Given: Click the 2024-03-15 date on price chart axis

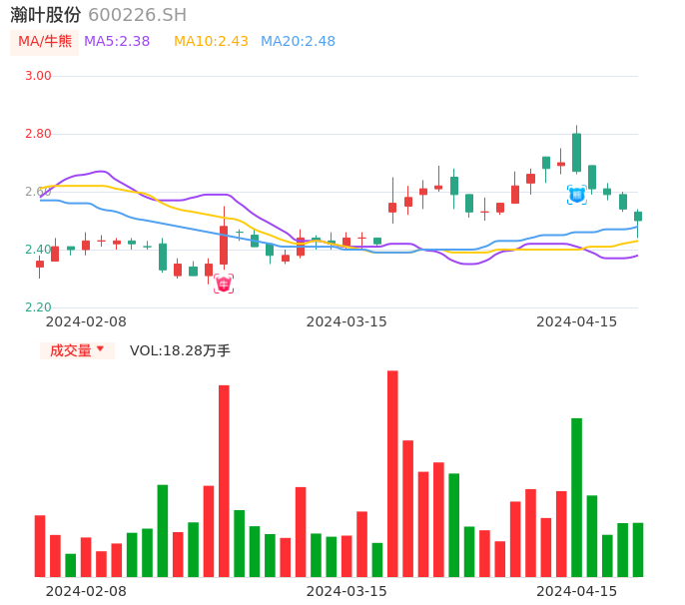Looking at the screenshot, I should [345, 321].
